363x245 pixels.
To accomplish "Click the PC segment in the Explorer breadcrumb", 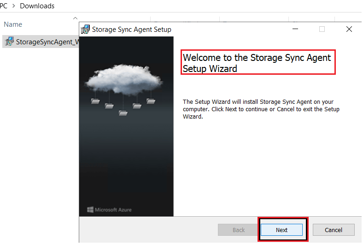I will tap(4, 6).
